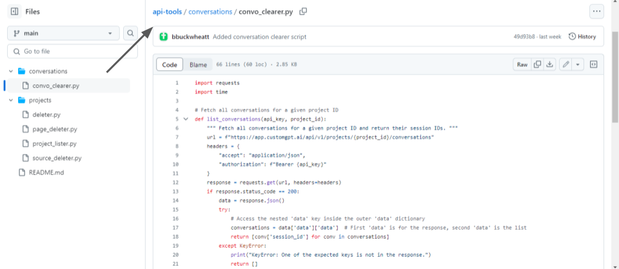This screenshot has width=619, height=269.
Task: Open convo_clearer.py in the file tree
Action: tap(55, 86)
